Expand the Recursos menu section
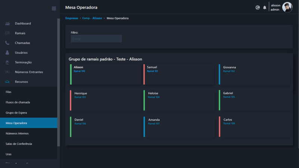 (21, 82)
